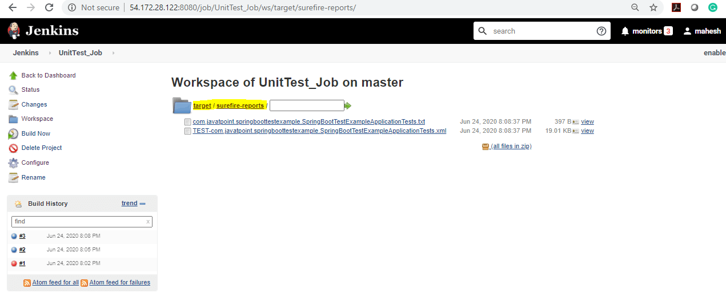Click the blue status ball for build #2

click(x=14, y=250)
